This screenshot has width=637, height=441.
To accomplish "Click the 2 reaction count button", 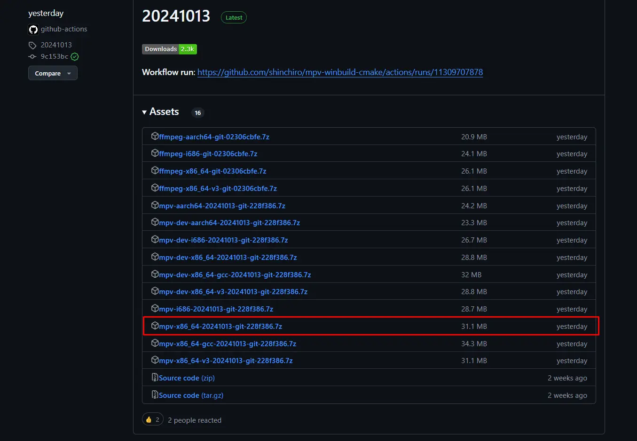I will (153, 420).
